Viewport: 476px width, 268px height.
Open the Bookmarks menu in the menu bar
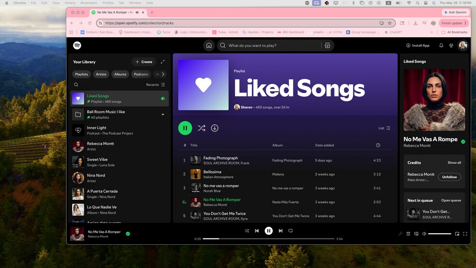89,3
